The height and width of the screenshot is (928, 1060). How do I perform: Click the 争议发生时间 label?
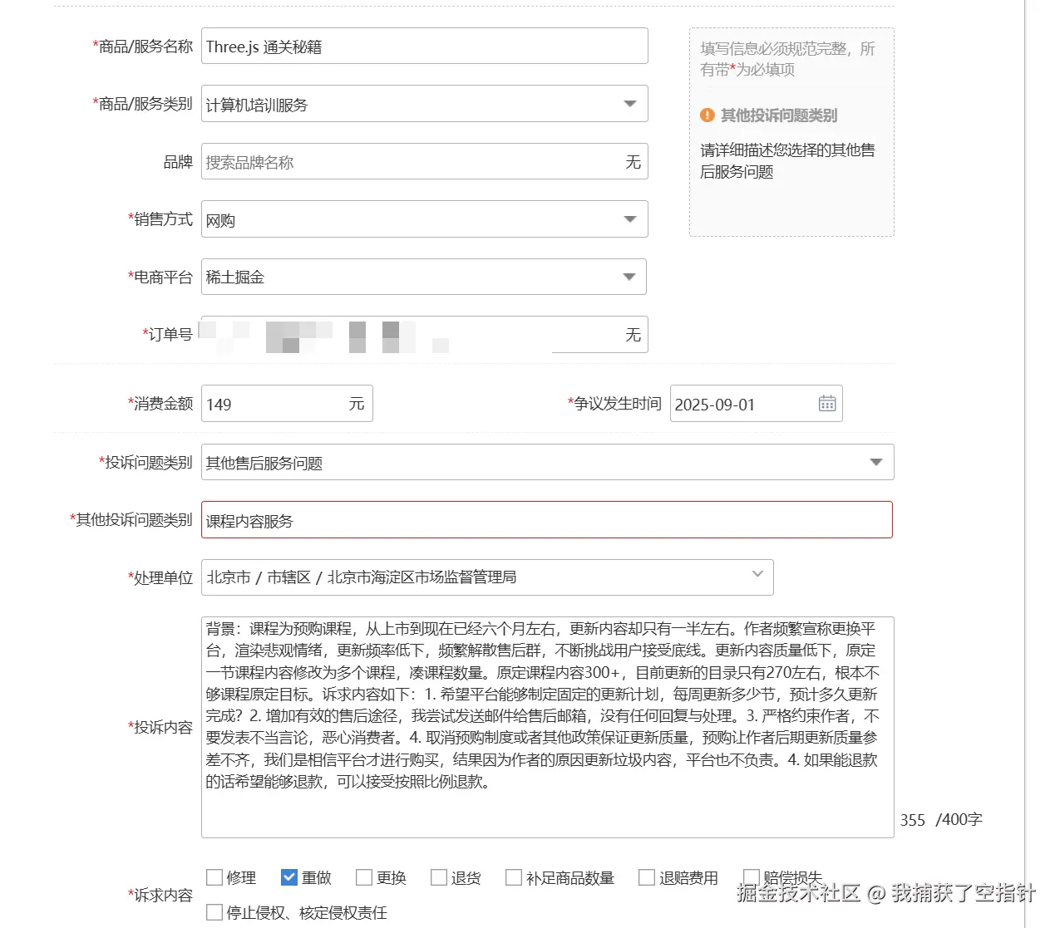pos(614,403)
